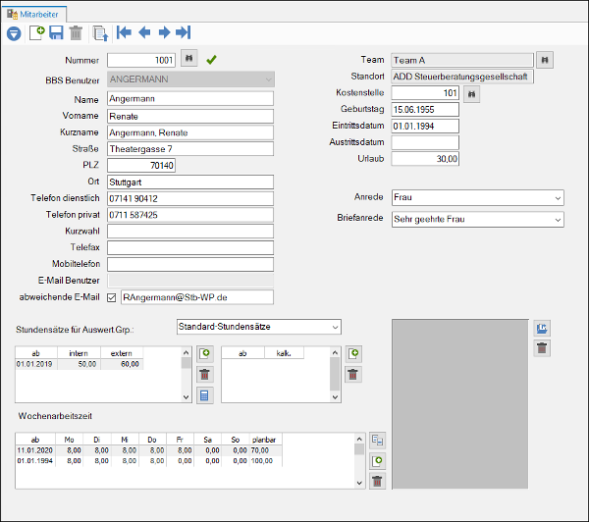
Task: Toggle abweichende E-Mail checkbox
Action: pyautogui.click(x=112, y=298)
